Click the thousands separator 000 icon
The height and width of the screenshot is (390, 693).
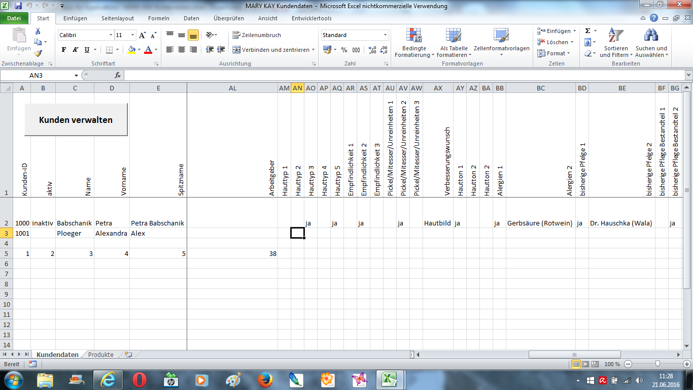pyautogui.click(x=356, y=50)
